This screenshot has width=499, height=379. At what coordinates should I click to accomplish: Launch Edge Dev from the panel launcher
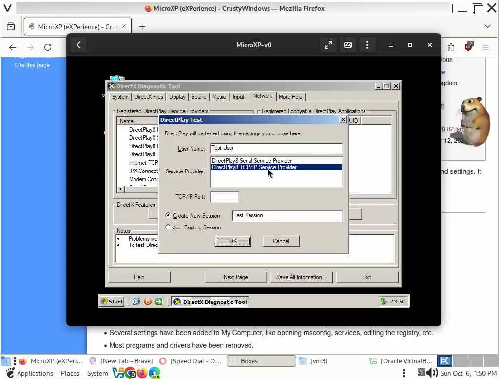[154, 373]
